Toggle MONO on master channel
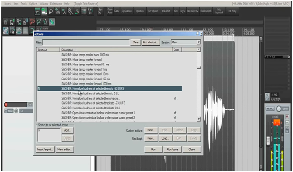The image size is (293, 172). pyautogui.click(x=270, y=109)
